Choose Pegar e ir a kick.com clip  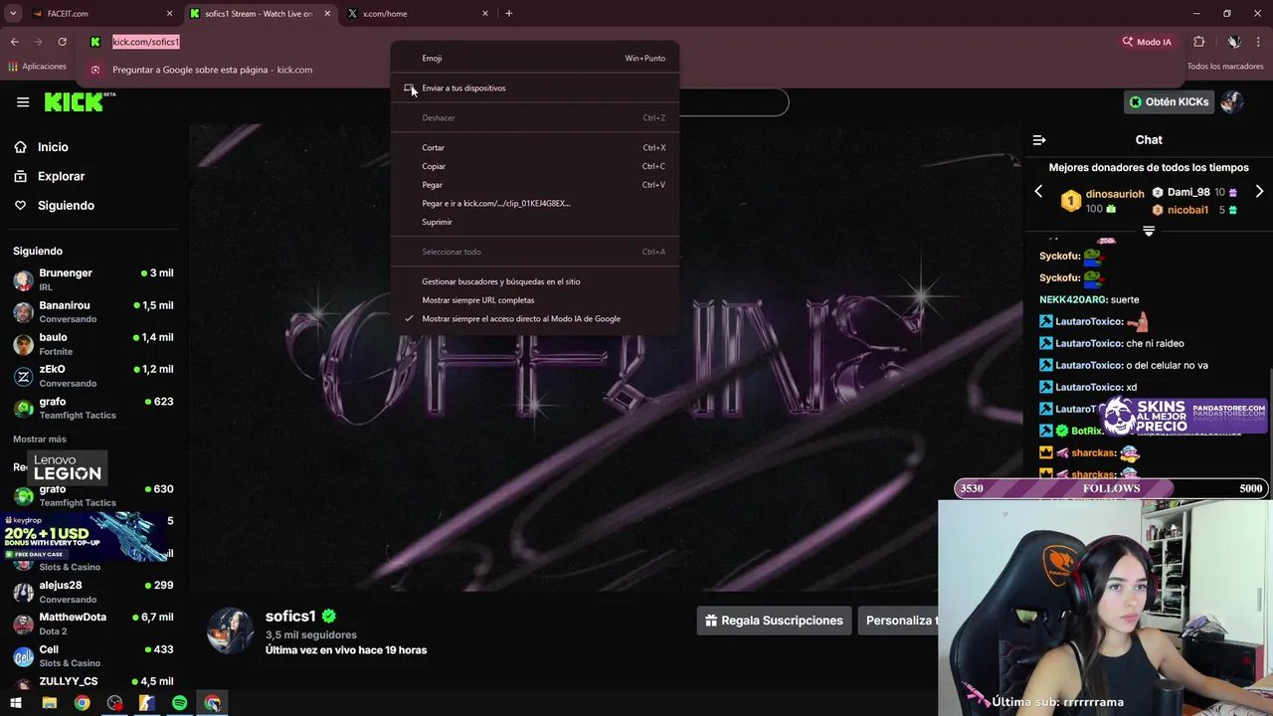coord(535,203)
